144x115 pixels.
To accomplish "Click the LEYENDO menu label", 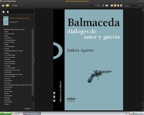I will [x=15, y=6].
